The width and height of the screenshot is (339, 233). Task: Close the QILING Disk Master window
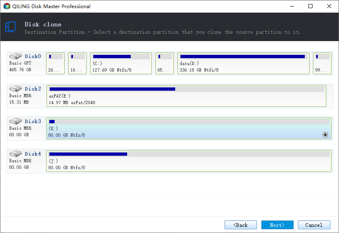(329, 6)
